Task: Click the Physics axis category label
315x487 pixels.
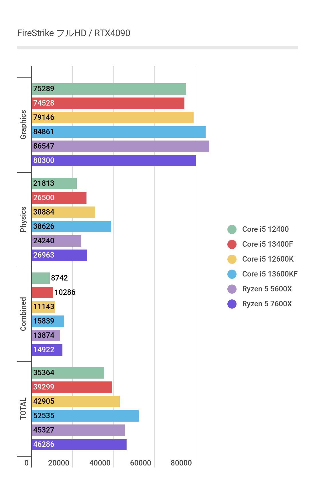Action: click(23, 219)
